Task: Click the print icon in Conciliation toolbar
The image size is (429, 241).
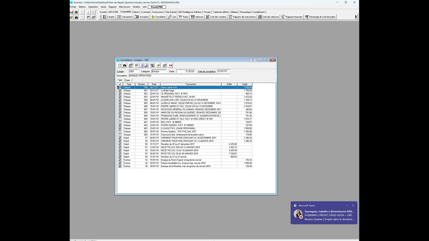Action: [131, 65]
